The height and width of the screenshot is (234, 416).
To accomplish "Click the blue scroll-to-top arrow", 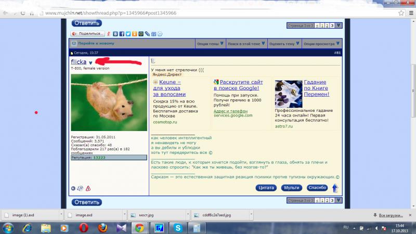I will tap(335, 188).
